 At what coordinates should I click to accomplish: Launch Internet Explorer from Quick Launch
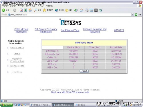19,105
